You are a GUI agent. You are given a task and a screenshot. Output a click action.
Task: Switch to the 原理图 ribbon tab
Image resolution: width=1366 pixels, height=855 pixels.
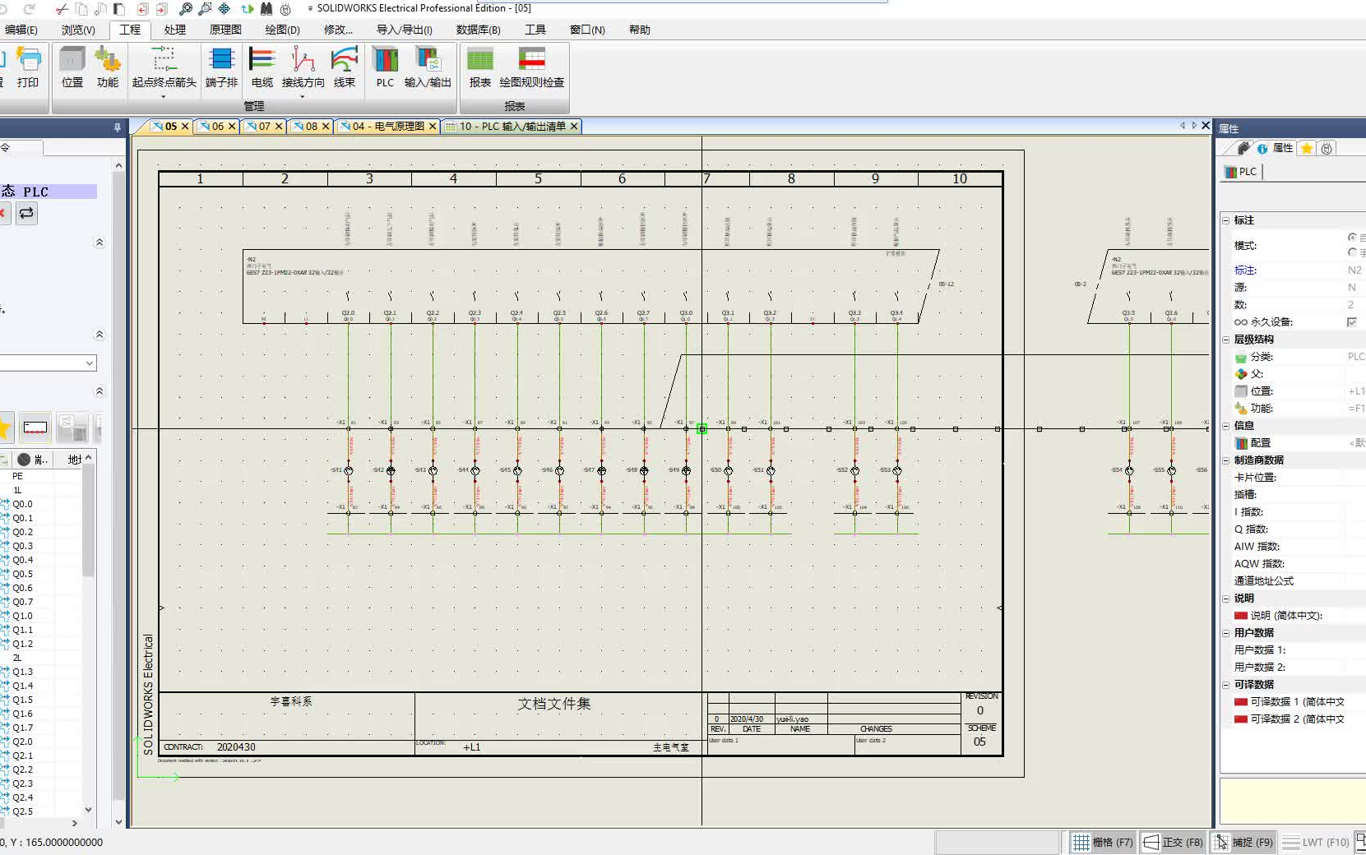[224, 30]
